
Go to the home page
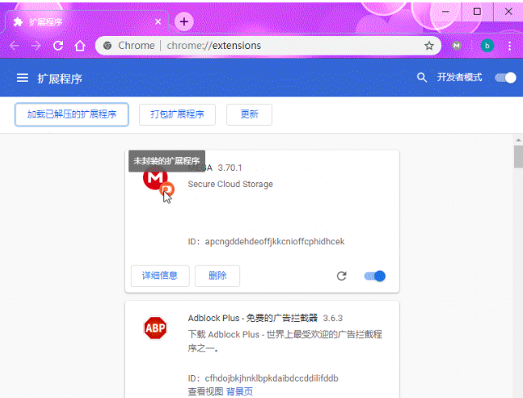click(x=80, y=46)
